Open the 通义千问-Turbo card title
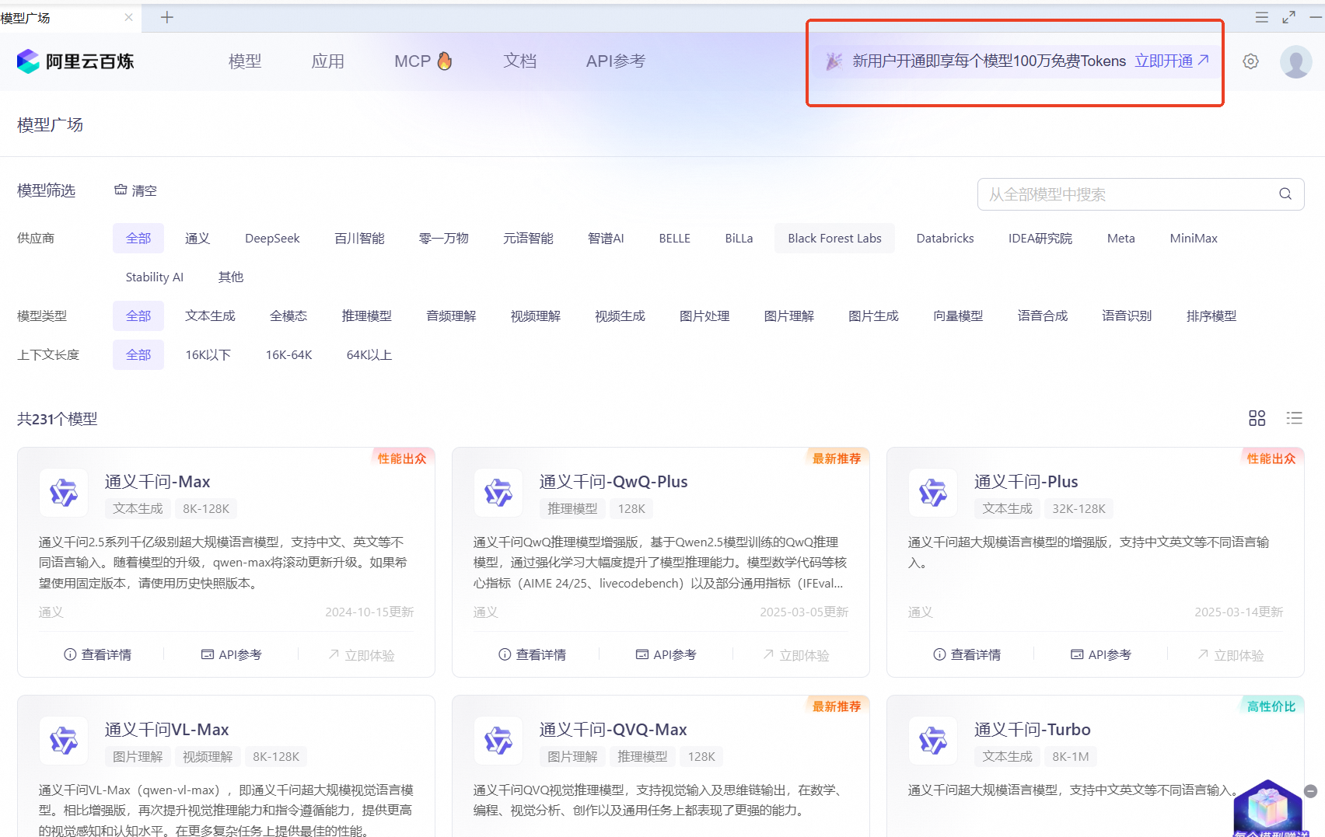Screen dimensions: 1325x837 pos(1033,729)
